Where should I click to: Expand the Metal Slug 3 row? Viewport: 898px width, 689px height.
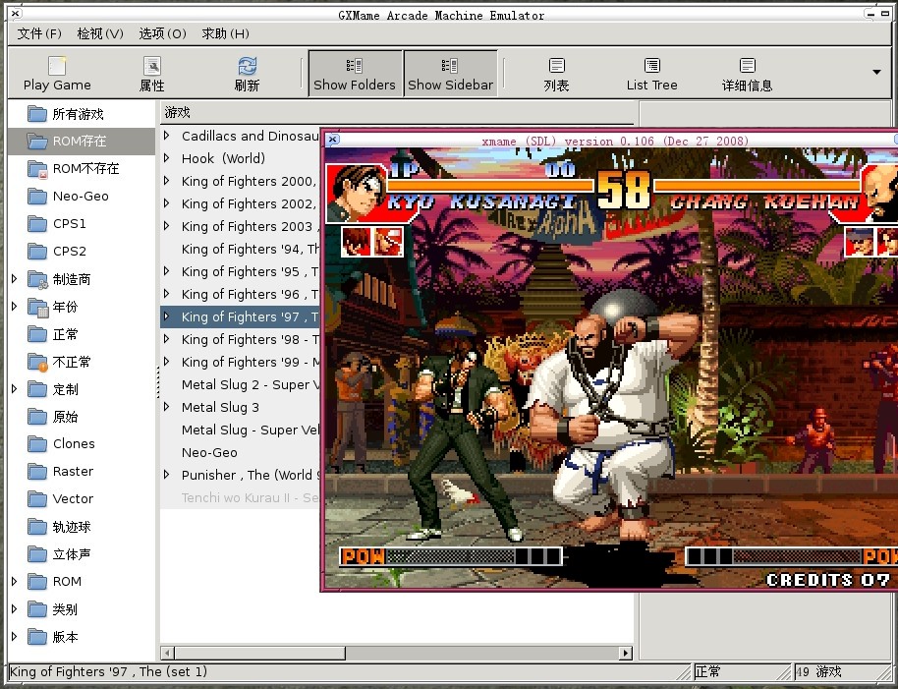(x=167, y=407)
